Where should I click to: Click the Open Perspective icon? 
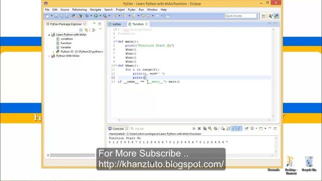pos(264,16)
